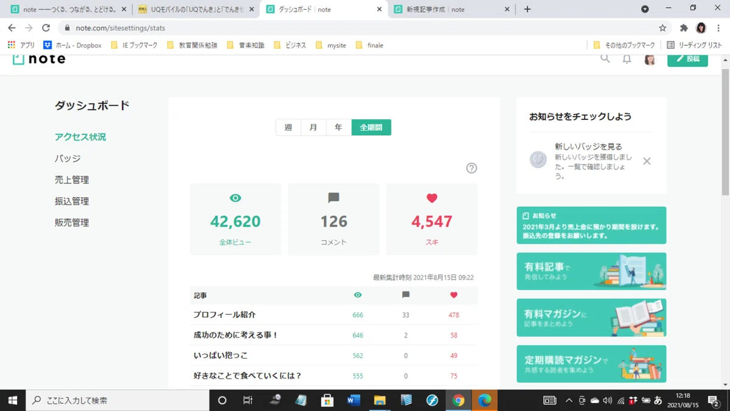Click the heart icon in スキ card
This screenshot has height=411, width=730.
coord(432,198)
